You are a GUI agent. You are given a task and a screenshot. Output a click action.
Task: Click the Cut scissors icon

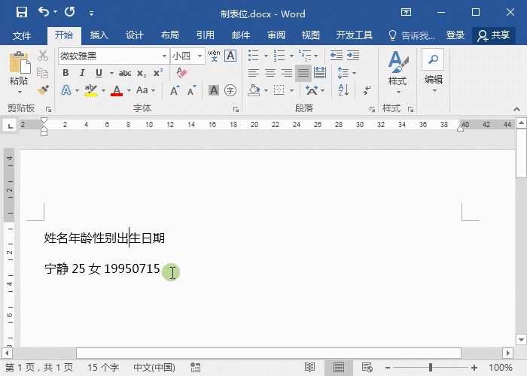tap(43, 56)
